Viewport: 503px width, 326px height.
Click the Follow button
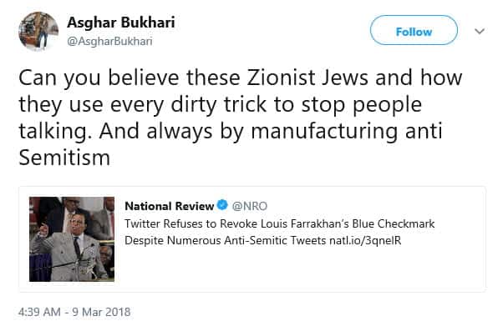(x=414, y=30)
